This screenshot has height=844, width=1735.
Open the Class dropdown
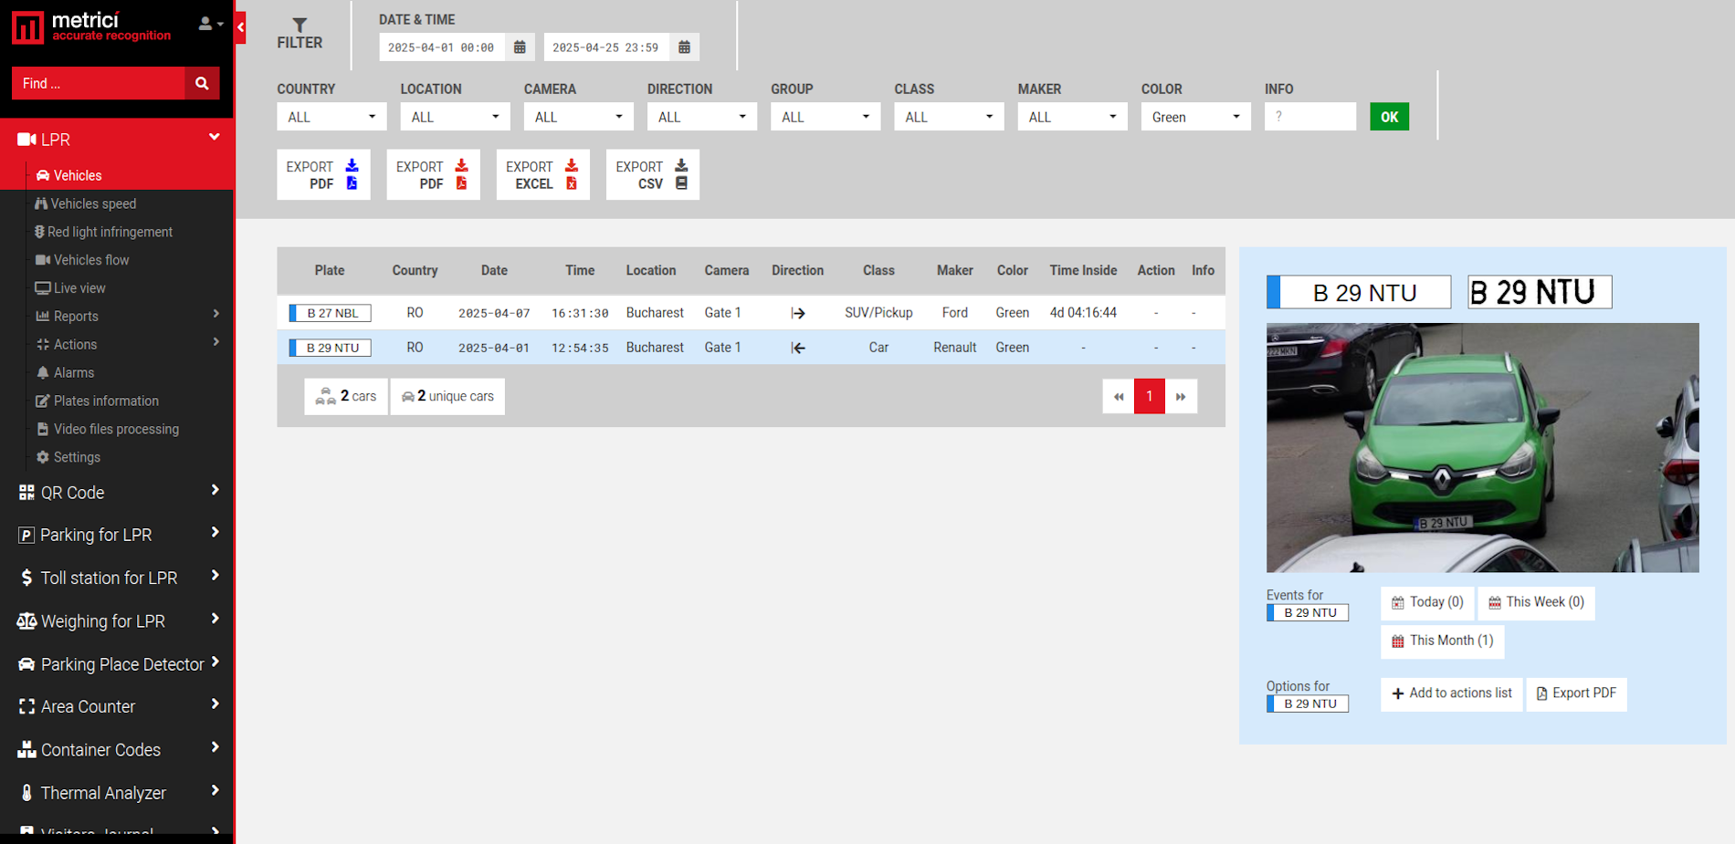pyautogui.click(x=949, y=117)
